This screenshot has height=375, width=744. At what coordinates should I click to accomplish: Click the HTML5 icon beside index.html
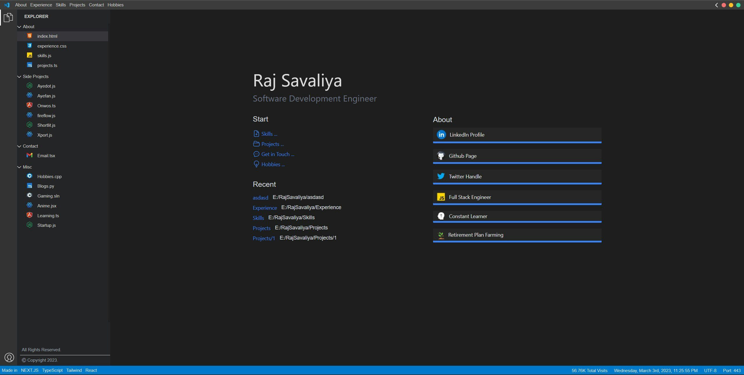click(x=30, y=36)
